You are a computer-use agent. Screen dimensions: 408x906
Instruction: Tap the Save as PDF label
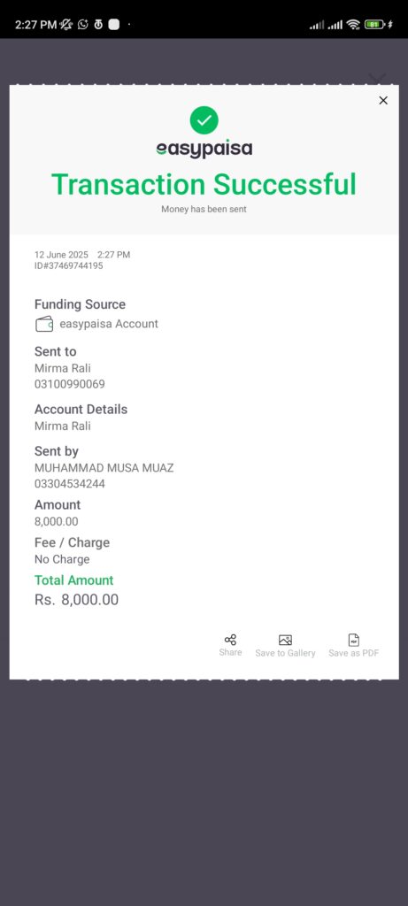click(354, 653)
